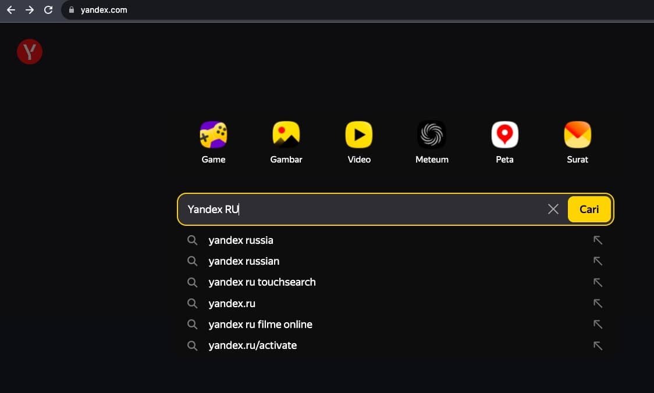Fill query with 'yandex.ru/activate' arrow
This screenshot has width=654, height=393.
click(x=598, y=345)
